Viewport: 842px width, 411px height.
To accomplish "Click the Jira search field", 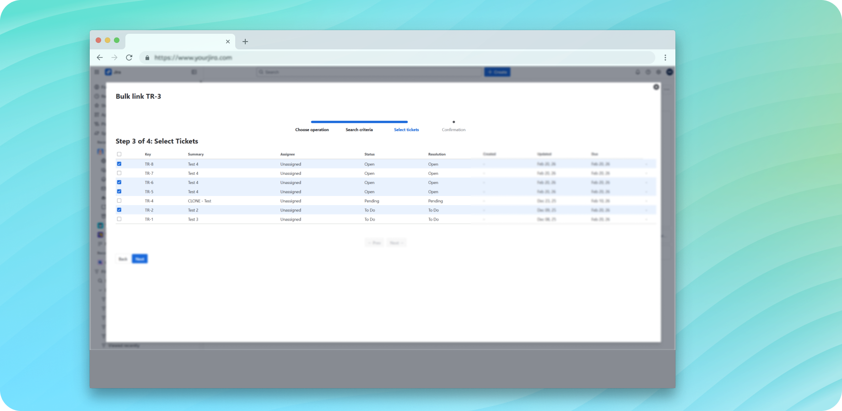I will coord(370,72).
